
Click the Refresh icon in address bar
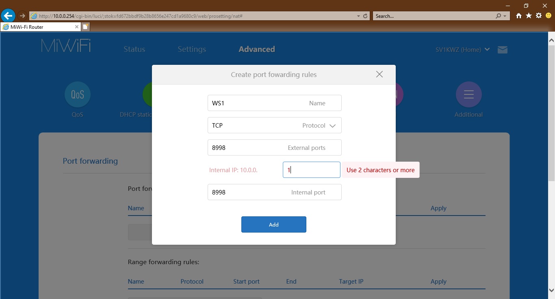tap(365, 16)
